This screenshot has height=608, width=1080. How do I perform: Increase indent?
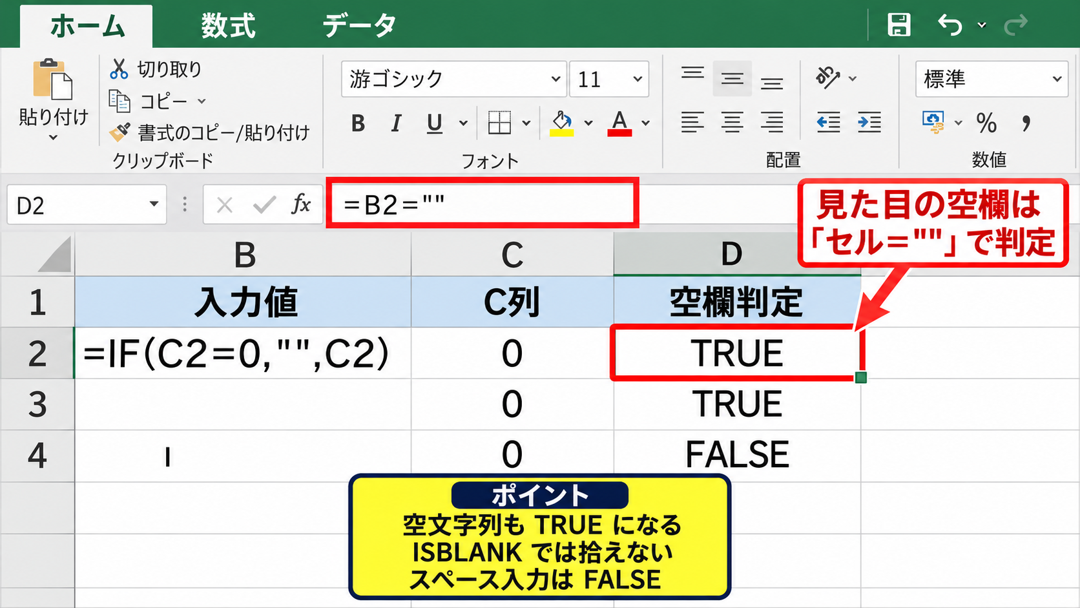click(869, 122)
